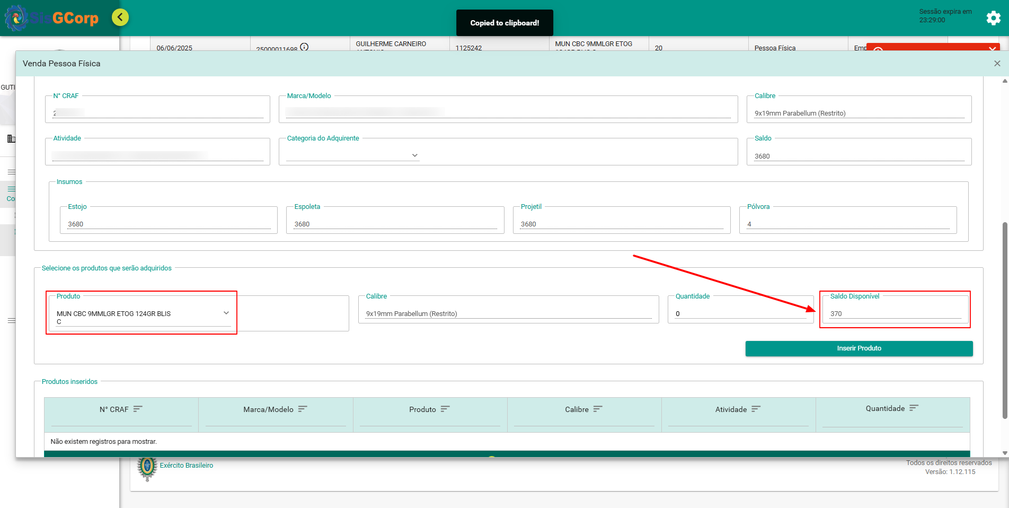The height and width of the screenshot is (508, 1009).
Task: Sort the Calibre column in table
Action: 598,409
